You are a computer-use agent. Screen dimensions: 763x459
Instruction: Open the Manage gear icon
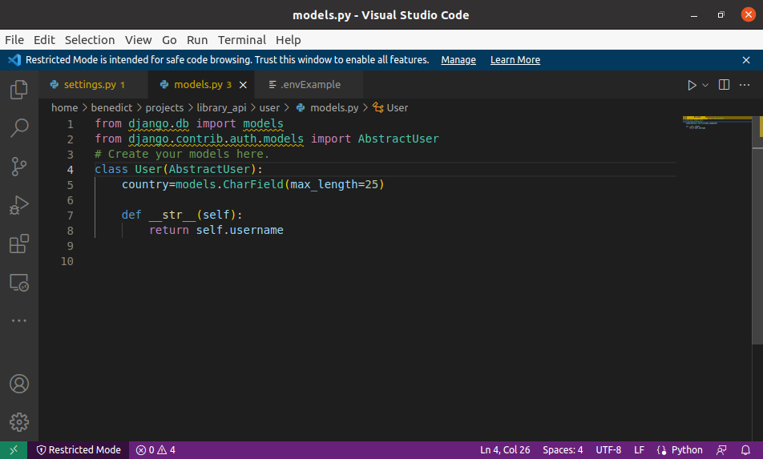(19, 422)
